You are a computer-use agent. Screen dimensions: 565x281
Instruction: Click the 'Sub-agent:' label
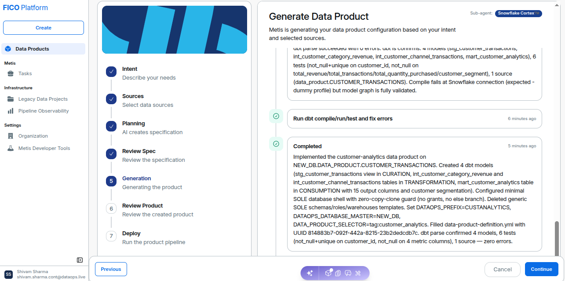(481, 13)
